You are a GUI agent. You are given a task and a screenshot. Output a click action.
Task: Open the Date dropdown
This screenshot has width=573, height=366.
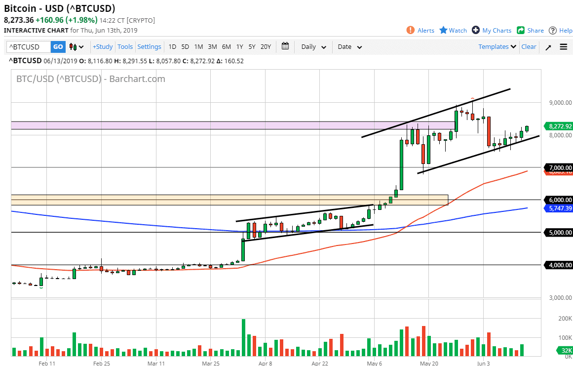[350, 47]
